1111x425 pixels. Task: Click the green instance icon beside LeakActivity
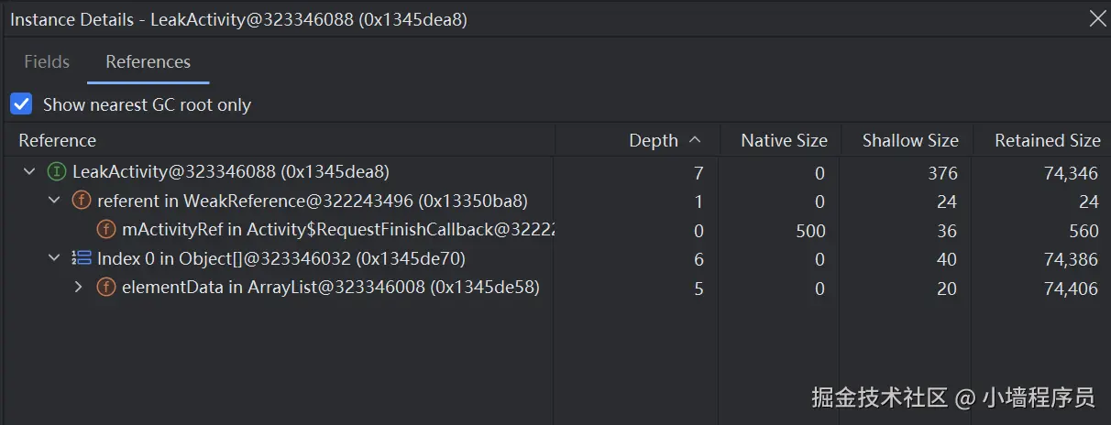[57, 171]
